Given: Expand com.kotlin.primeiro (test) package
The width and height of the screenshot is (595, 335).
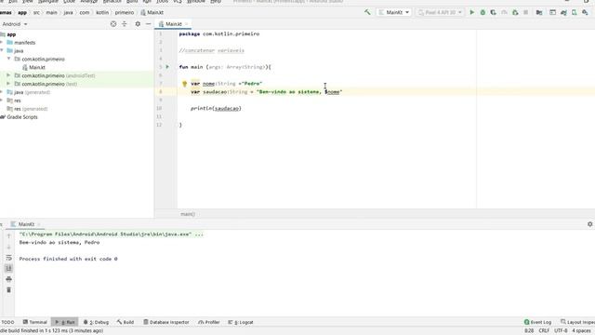Looking at the screenshot, I should point(8,84).
